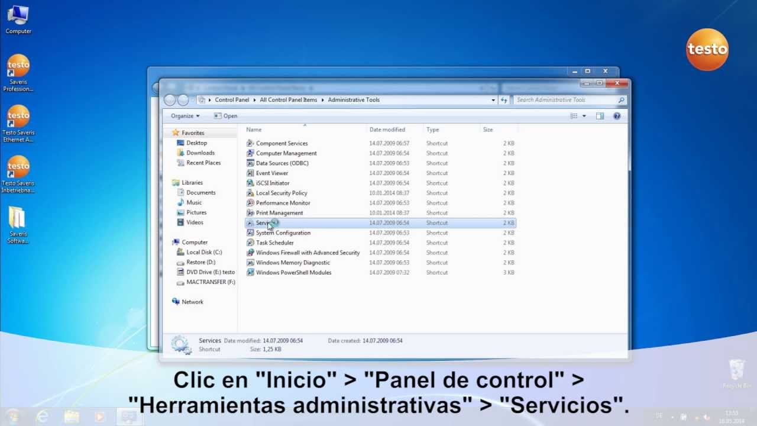Screen dimensions: 757x426
Task: Open the Organize dropdown menu
Action: pyautogui.click(x=186, y=116)
